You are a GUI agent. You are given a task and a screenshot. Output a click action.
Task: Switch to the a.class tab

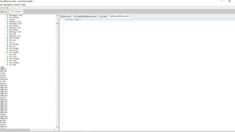pos(104,16)
